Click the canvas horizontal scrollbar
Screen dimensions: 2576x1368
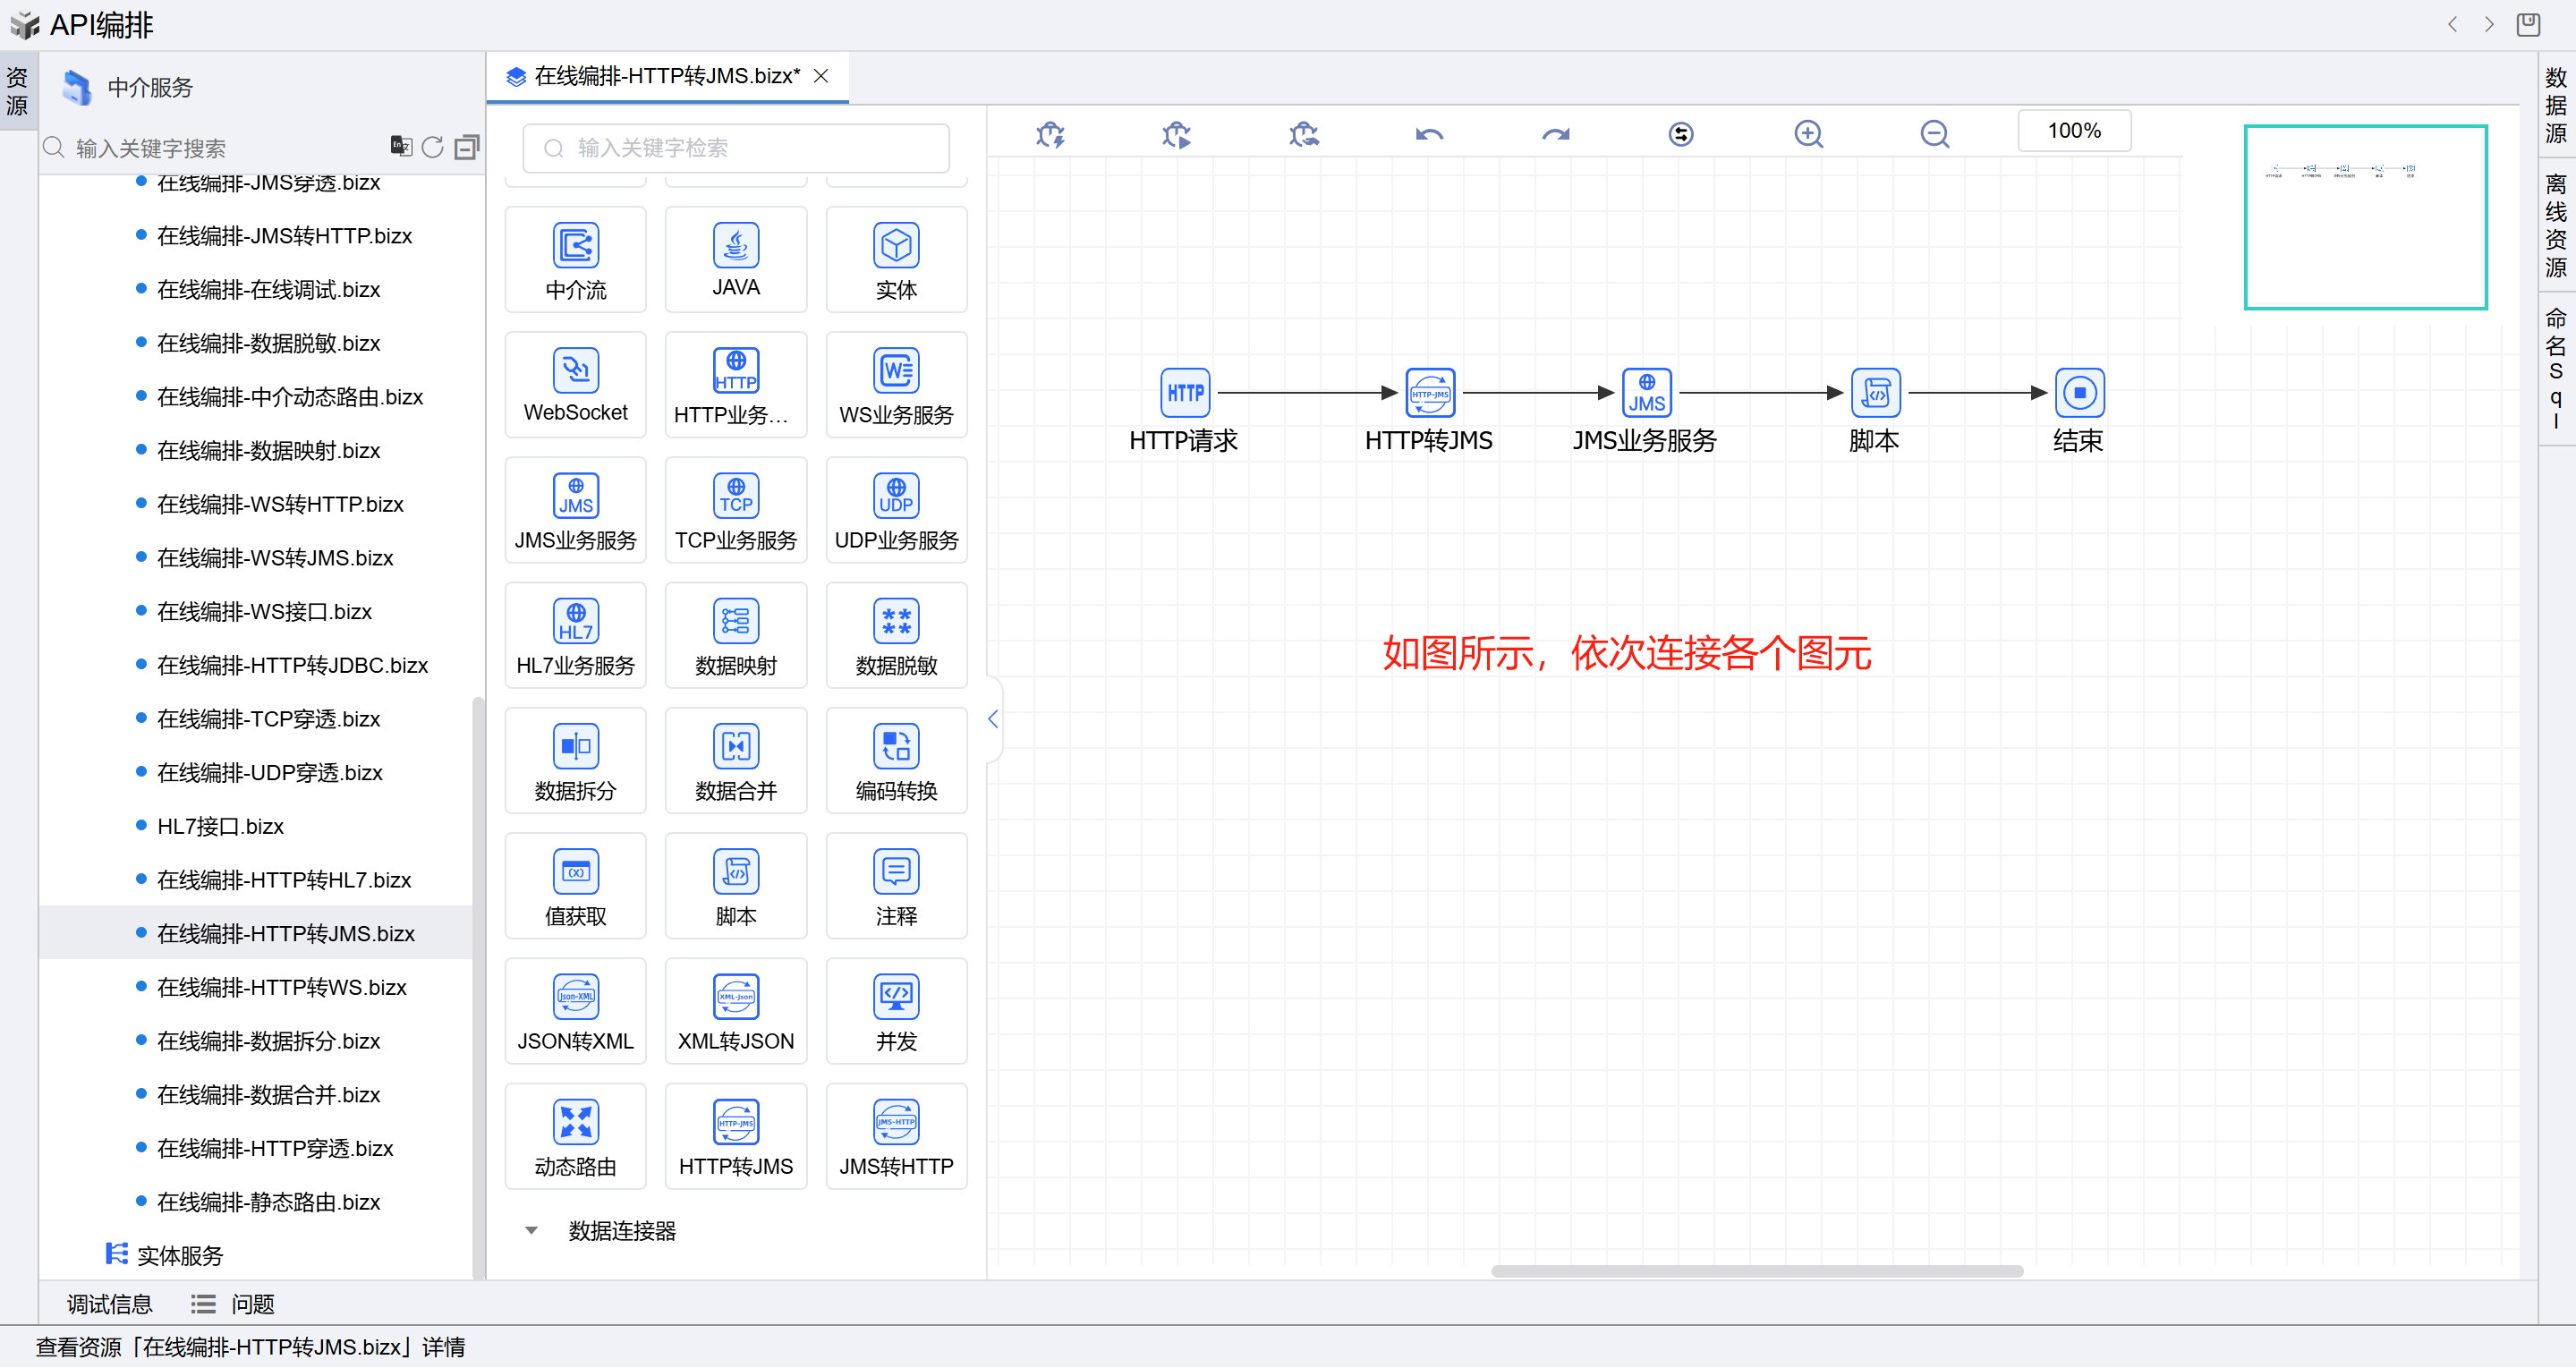pos(1756,1271)
